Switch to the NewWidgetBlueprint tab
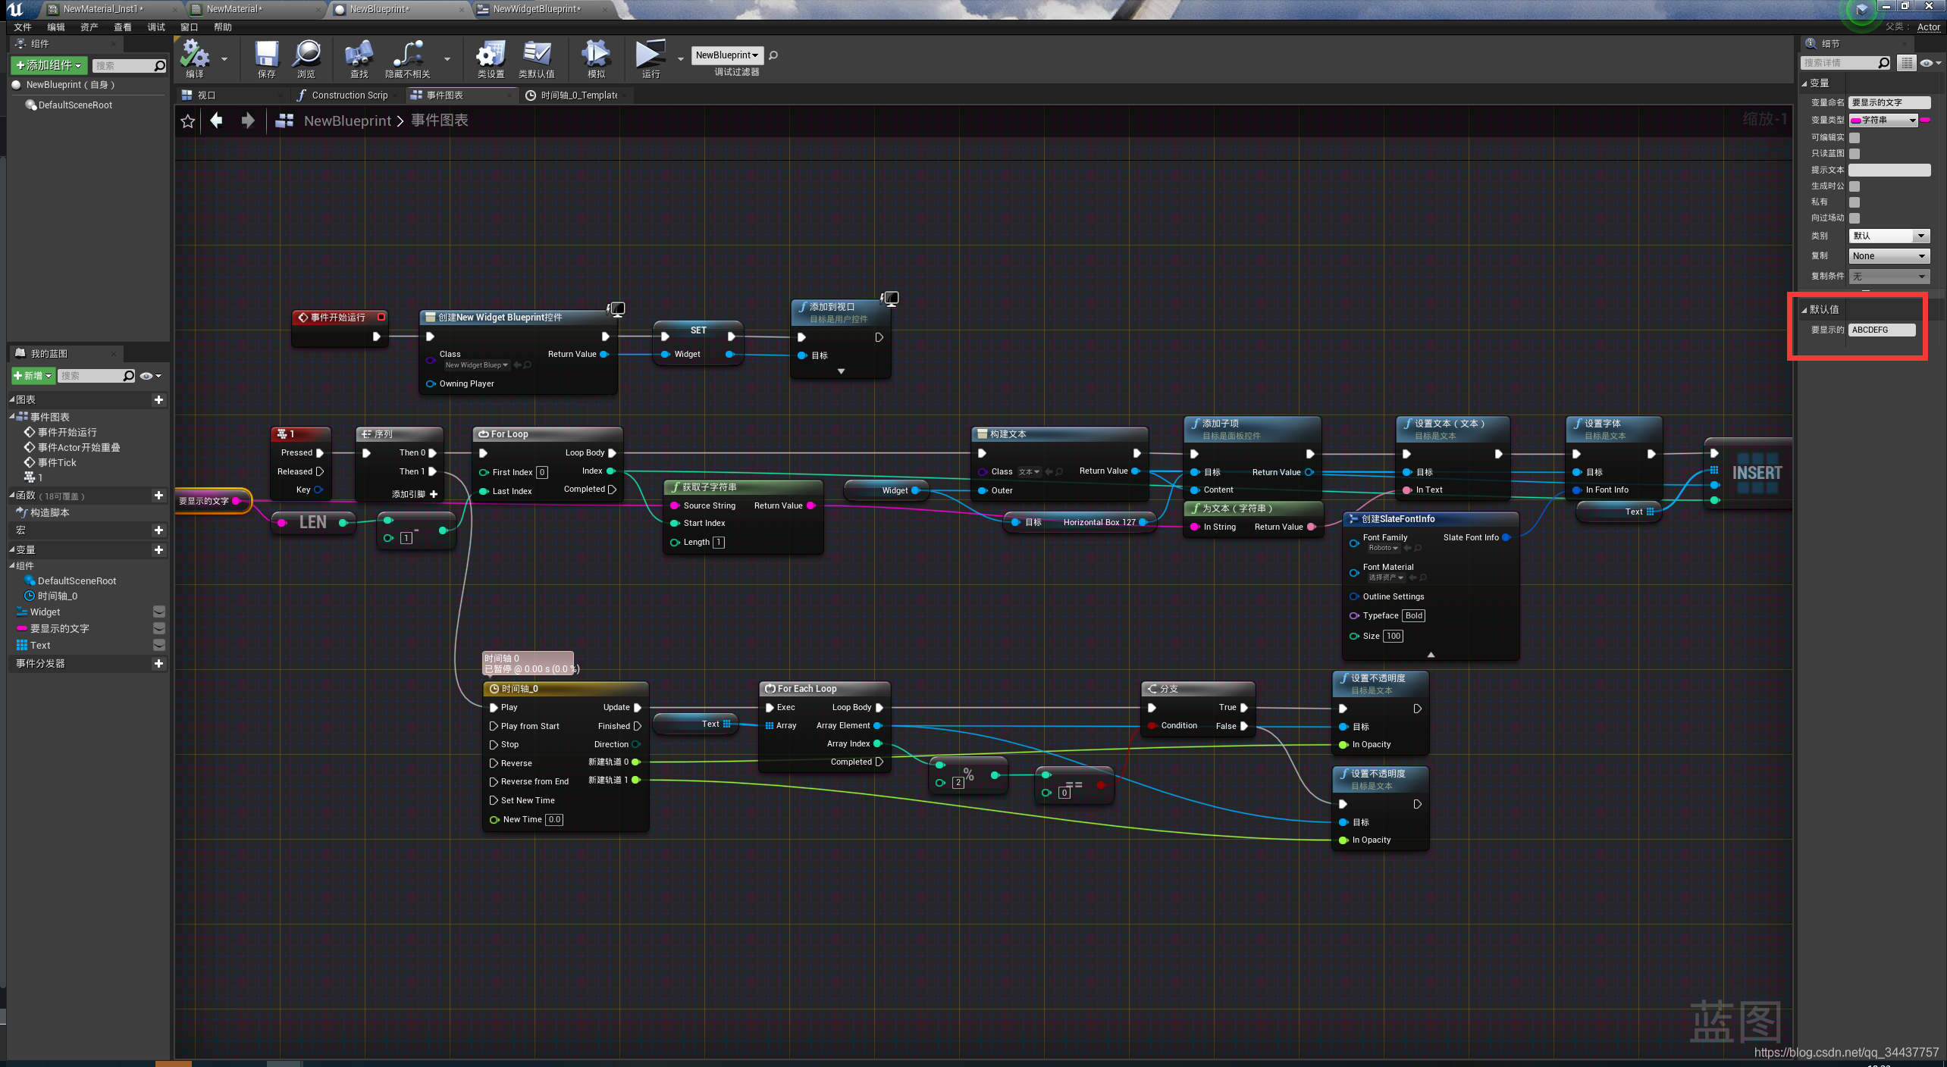1947x1067 pixels. tap(536, 9)
